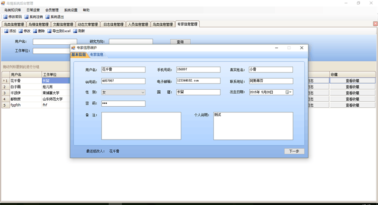Open the 出生日期 calendar picker dropdown
The height and width of the screenshot is (205, 378).
(290, 92)
